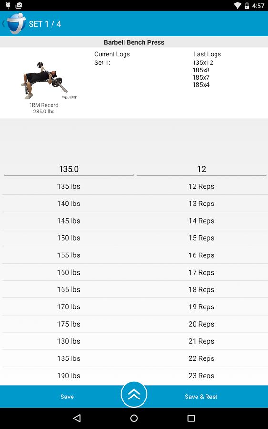The height and width of the screenshot is (429, 268).
Task: Open the Android back navigation button
Action: (x=77, y=418)
